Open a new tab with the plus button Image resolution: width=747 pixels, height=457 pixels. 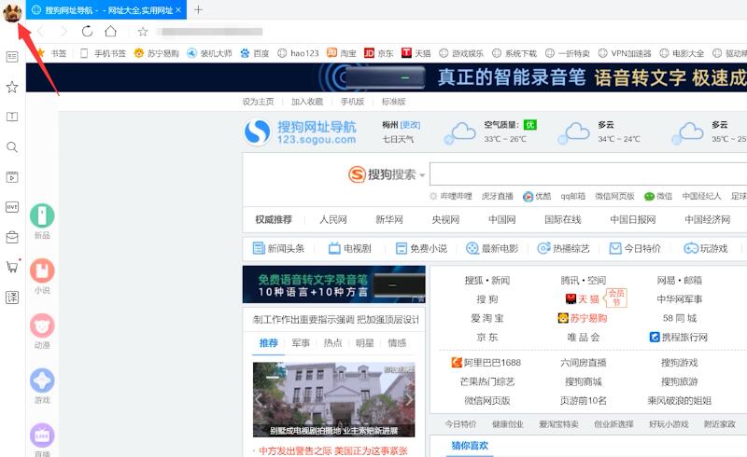198,9
